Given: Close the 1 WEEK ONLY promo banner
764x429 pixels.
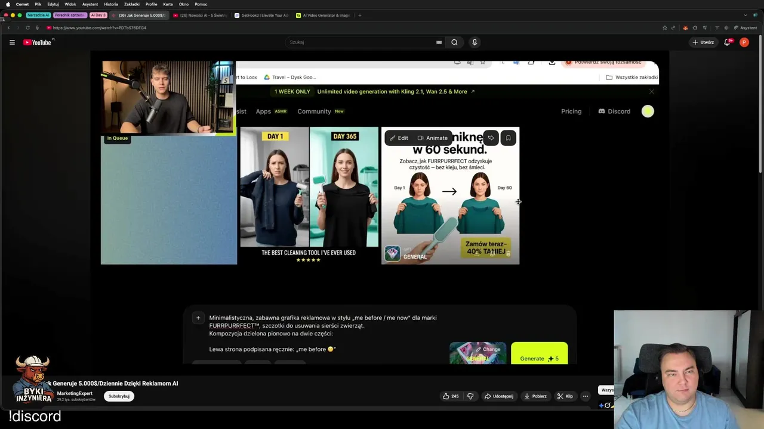Looking at the screenshot, I should (652, 92).
